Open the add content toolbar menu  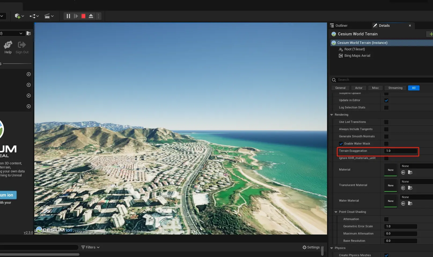pyautogui.click(x=19, y=16)
